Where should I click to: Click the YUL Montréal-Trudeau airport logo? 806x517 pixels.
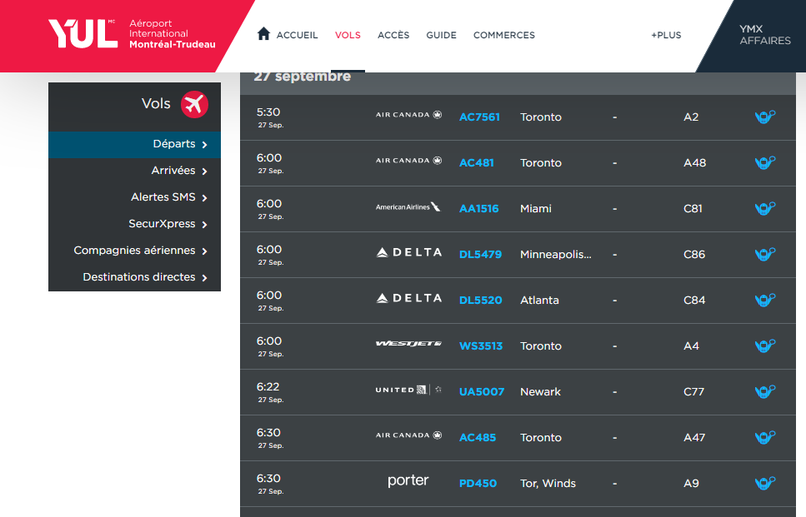point(131,34)
